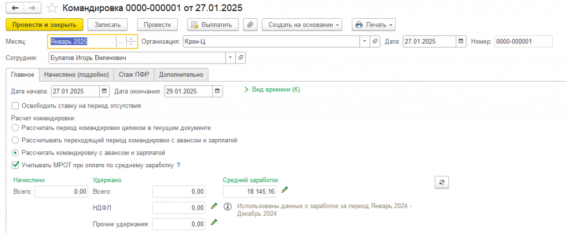The image size is (567, 233).
Task: Open МРОТ help question mark
Action: 178,165
